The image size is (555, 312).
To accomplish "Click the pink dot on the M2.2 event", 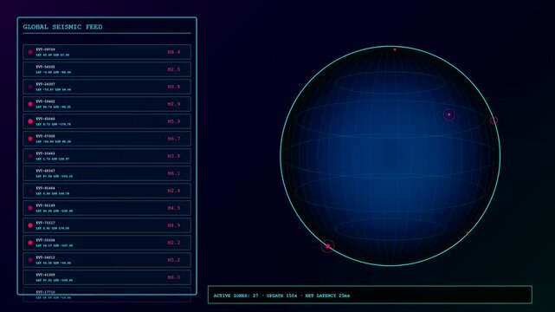I will 30,243.
